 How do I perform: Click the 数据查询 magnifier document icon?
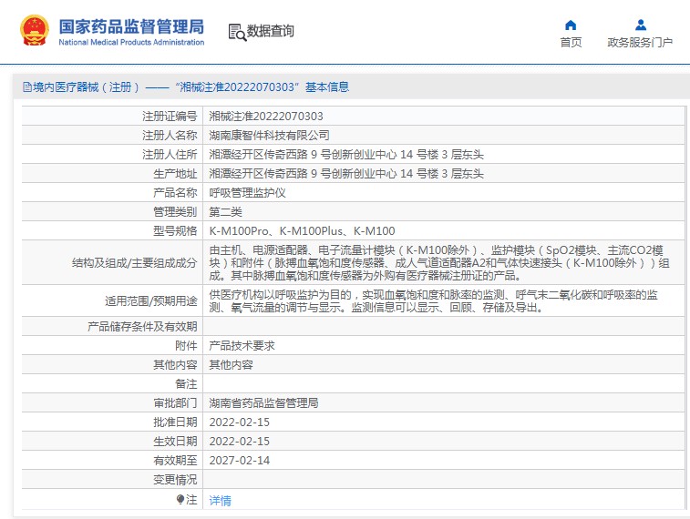237,32
